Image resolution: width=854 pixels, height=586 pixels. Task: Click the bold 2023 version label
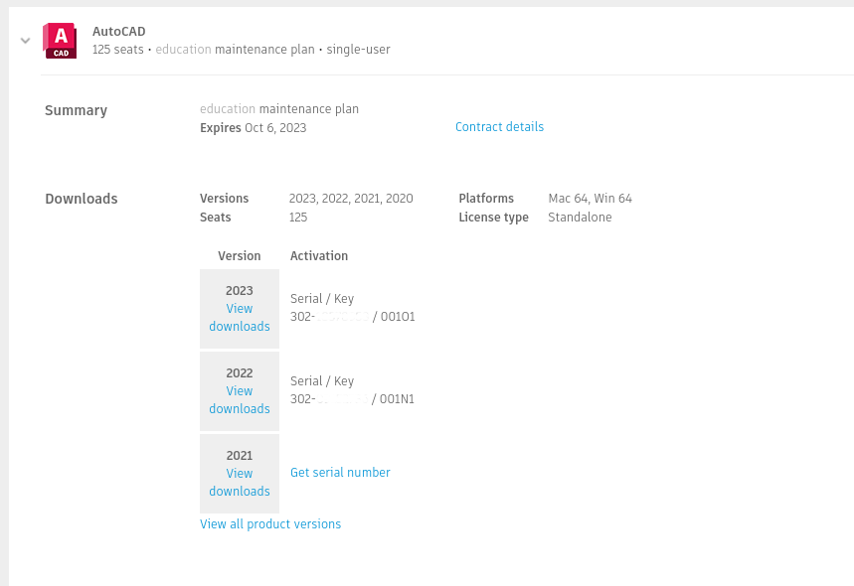pyautogui.click(x=240, y=291)
